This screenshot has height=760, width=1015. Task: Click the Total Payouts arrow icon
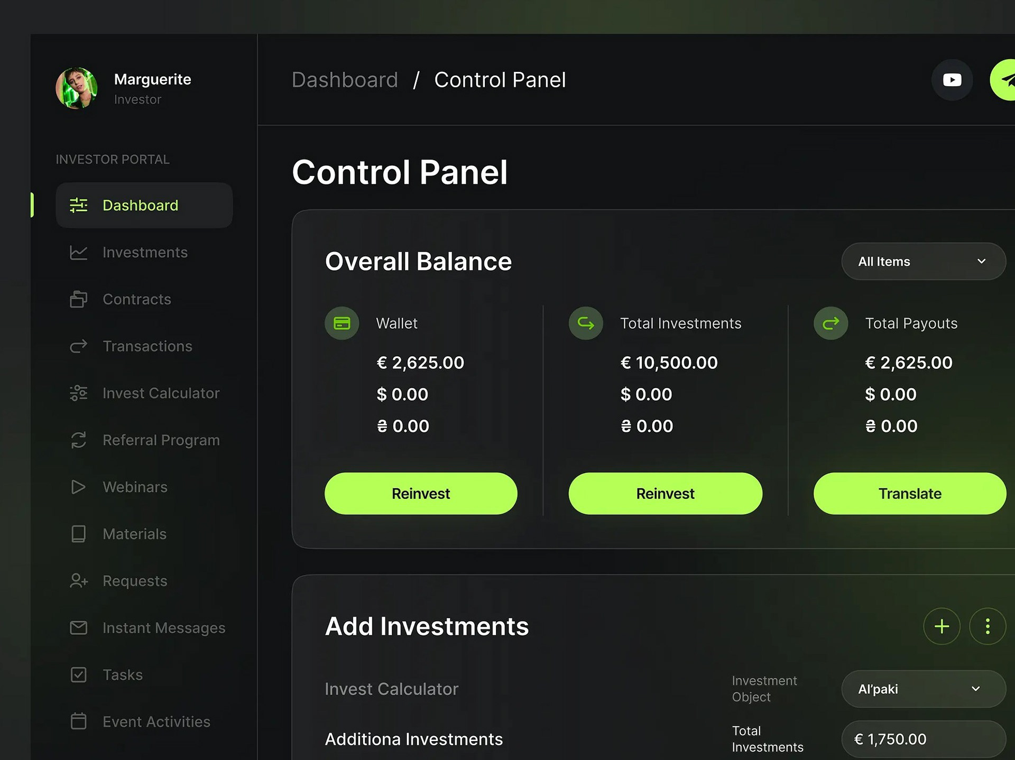831,323
